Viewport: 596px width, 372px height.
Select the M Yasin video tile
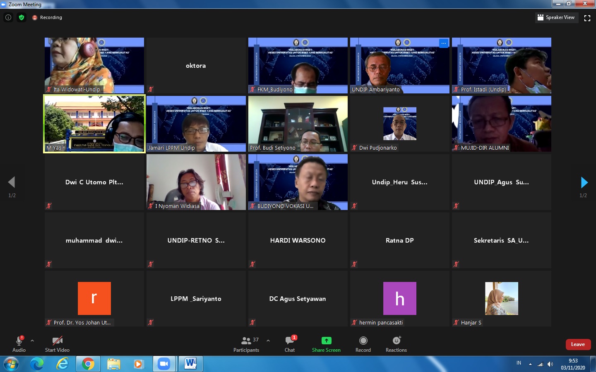click(94, 124)
